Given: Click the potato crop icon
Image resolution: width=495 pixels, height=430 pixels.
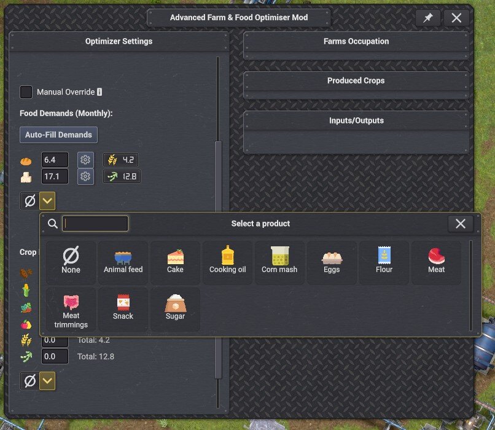Looking at the screenshot, I should pyautogui.click(x=26, y=273).
